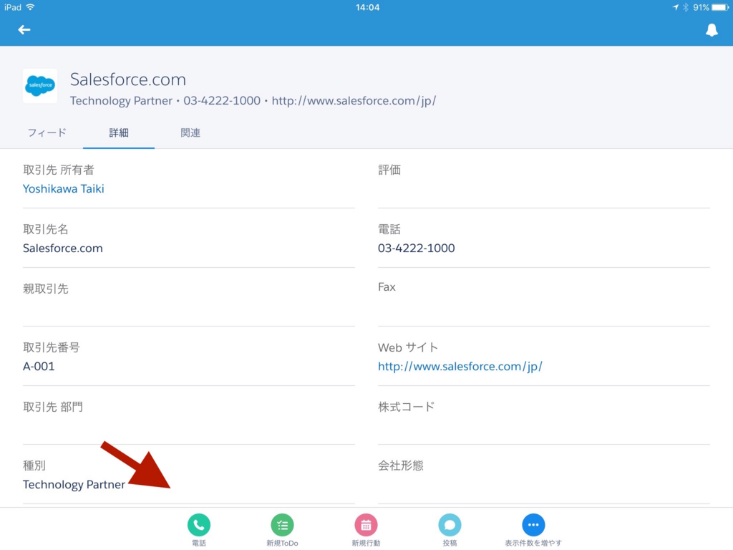Image resolution: width=733 pixels, height=550 pixels.
Task: Create a new ToDo with checklist icon
Action: pyautogui.click(x=282, y=525)
